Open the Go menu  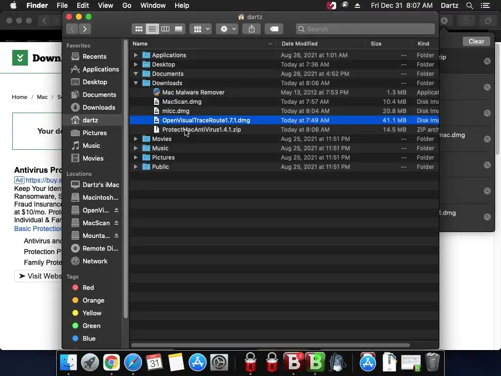click(127, 5)
